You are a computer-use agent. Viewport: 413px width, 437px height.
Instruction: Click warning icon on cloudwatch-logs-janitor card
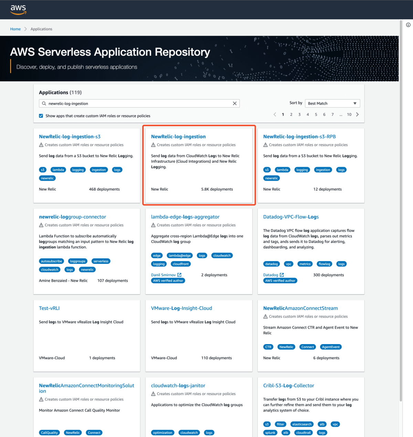153,394
